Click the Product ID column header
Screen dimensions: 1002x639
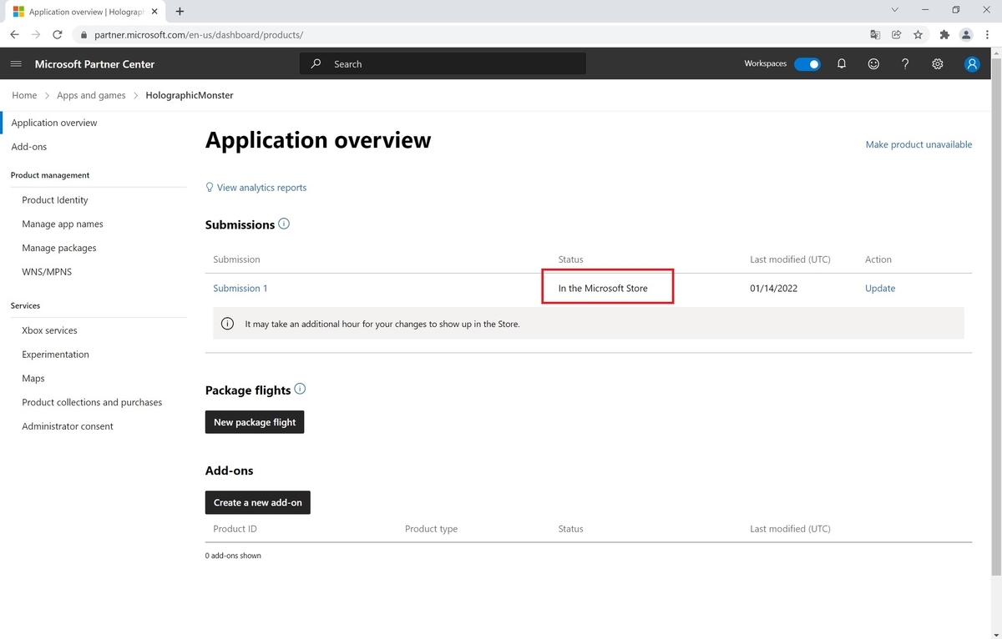[x=235, y=529]
